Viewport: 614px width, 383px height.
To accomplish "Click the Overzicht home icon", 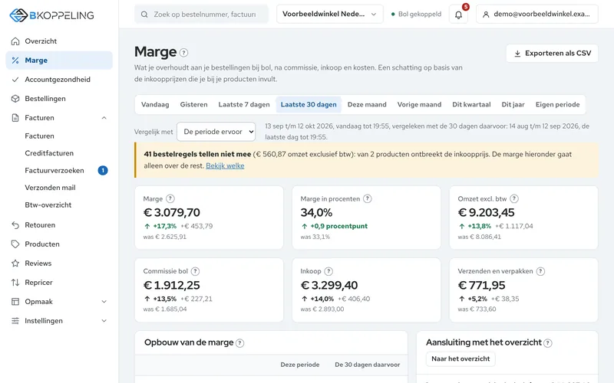I will click(x=15, y=41).
